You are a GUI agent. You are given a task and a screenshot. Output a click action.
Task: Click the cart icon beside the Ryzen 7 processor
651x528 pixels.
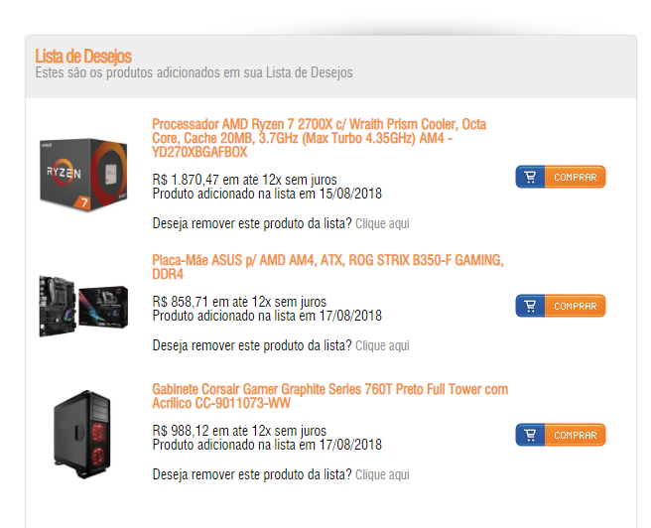point(530,177)
